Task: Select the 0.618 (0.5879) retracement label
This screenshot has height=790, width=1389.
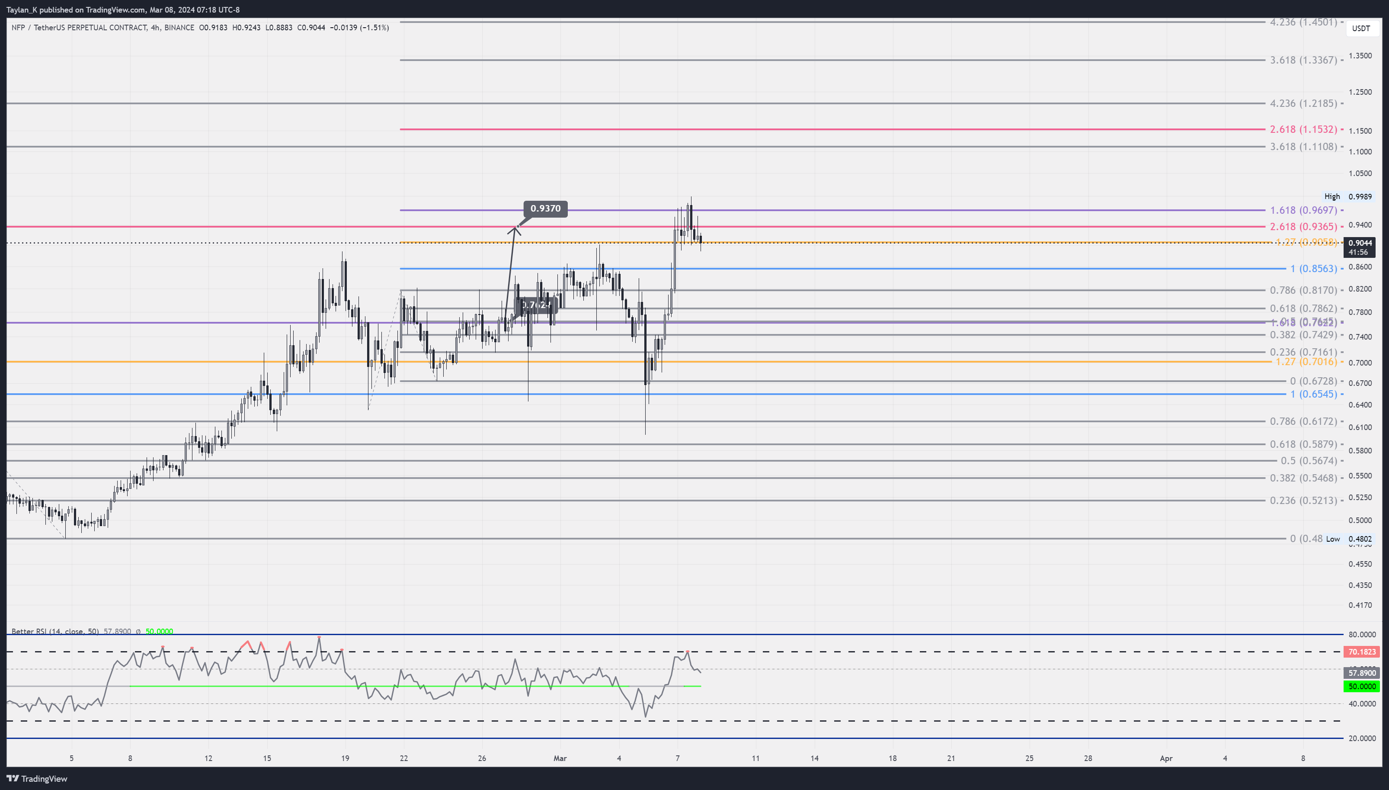Action: click(x=1304, y=444)
